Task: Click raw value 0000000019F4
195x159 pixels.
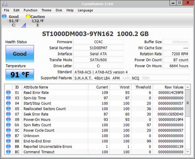Action: (x=171, y=120)
